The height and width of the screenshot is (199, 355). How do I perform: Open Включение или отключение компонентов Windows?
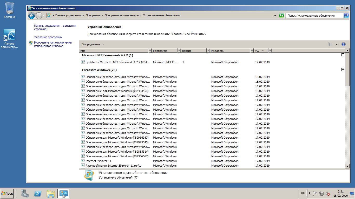pos(53,44)
